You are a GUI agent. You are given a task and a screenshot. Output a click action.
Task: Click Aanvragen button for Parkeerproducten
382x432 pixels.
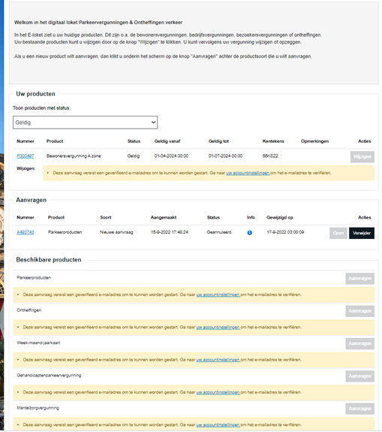pyautogui.click(x=359, y=279)
